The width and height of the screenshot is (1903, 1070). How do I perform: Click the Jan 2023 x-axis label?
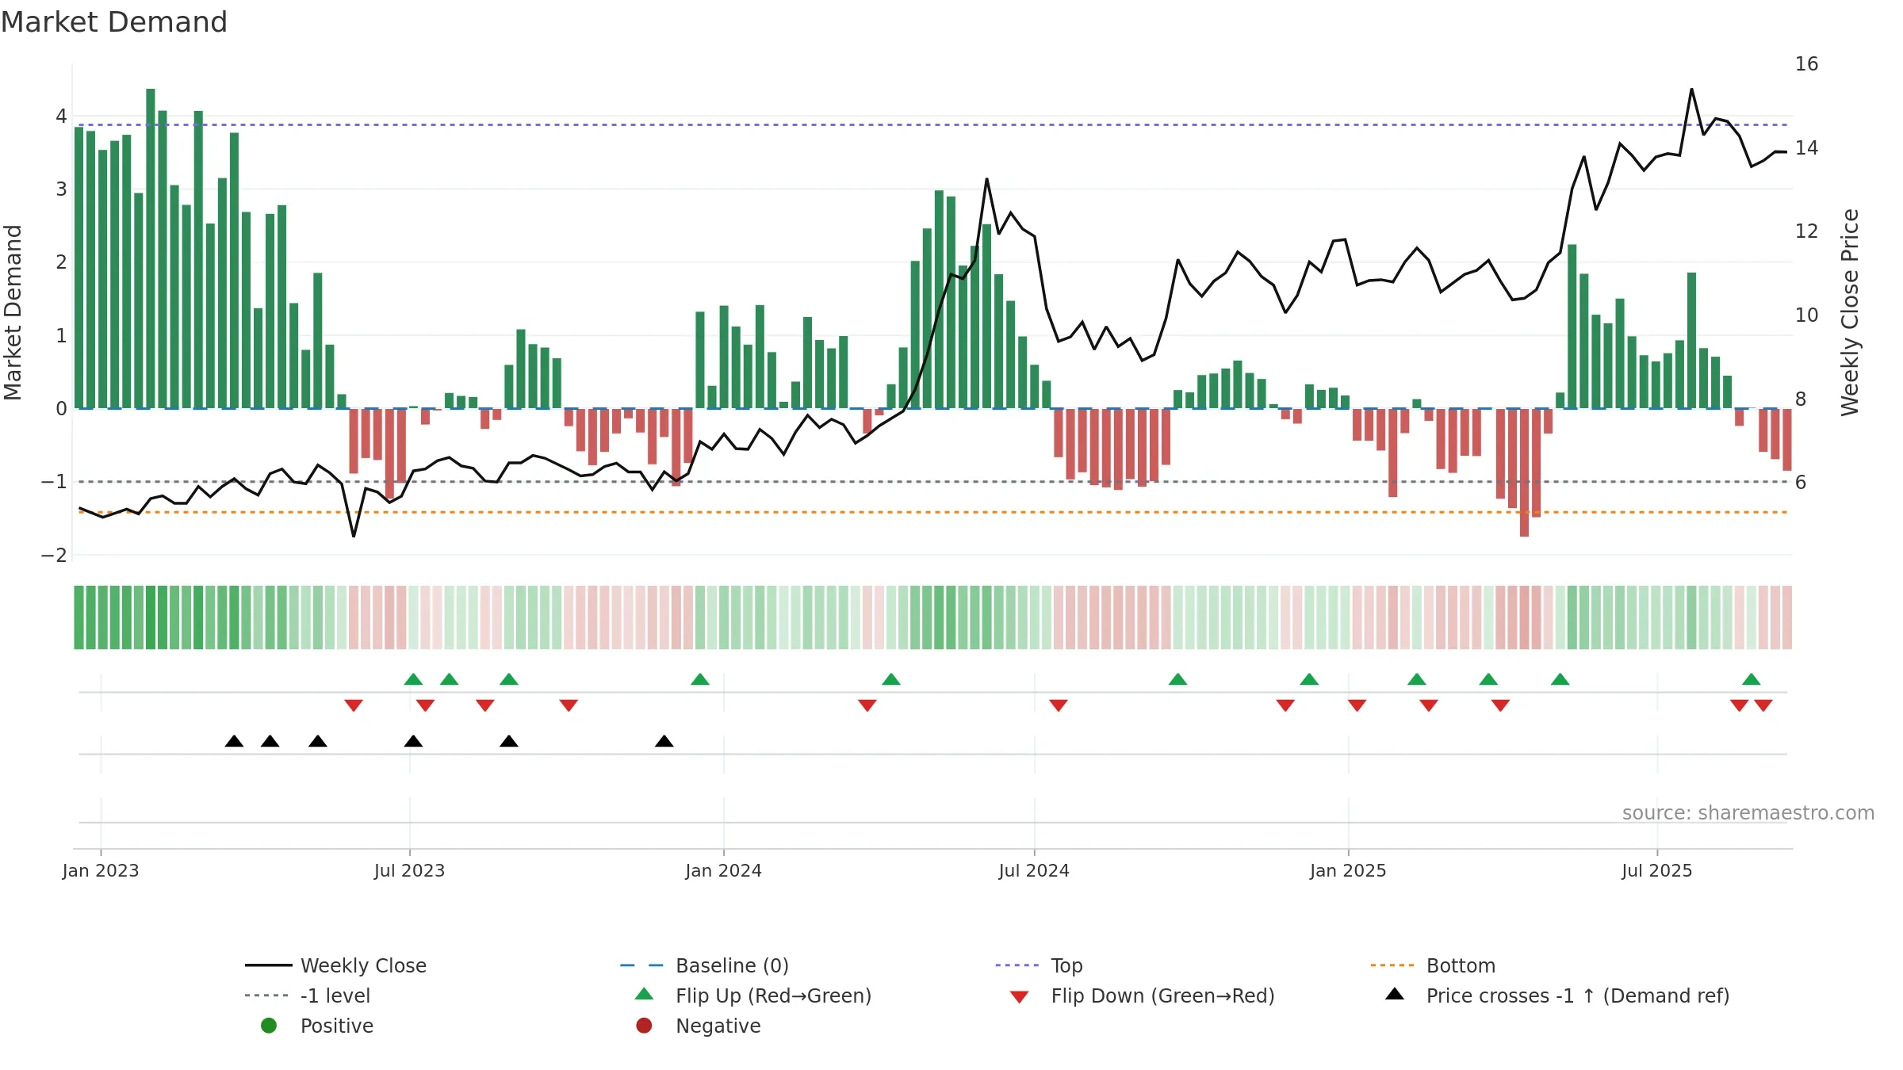(x=101, y=870)
